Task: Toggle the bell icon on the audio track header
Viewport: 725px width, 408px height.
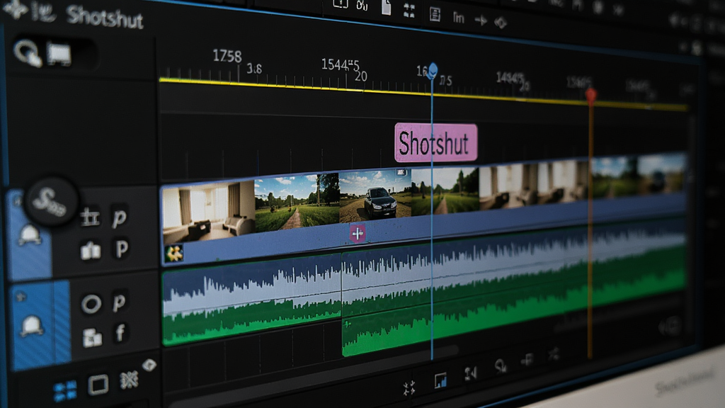Action: pos(32,324)
